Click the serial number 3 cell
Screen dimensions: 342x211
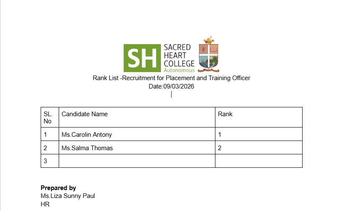(x=49, y=161)
